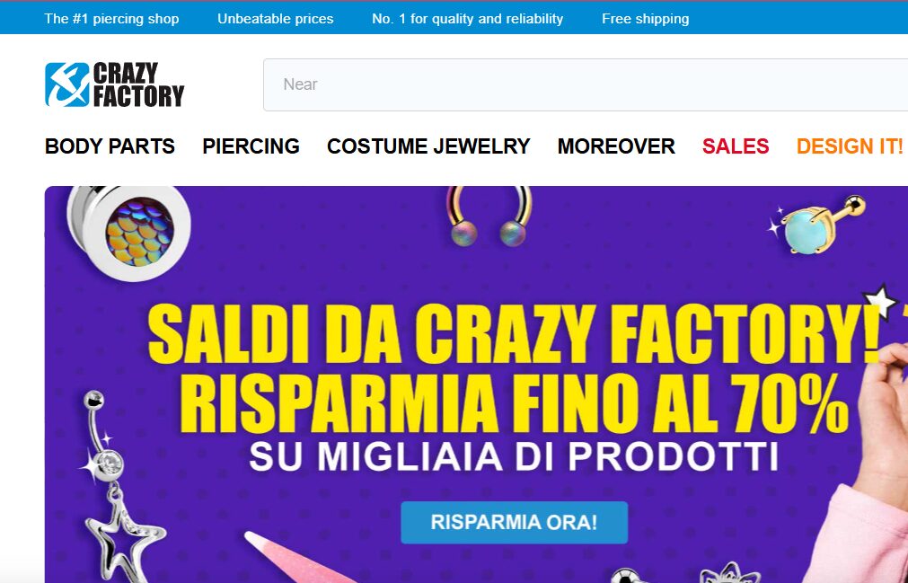Click the horseshoe ring piercing image
This screenshot has width=908, height=583.
click(x=489, y=216)
